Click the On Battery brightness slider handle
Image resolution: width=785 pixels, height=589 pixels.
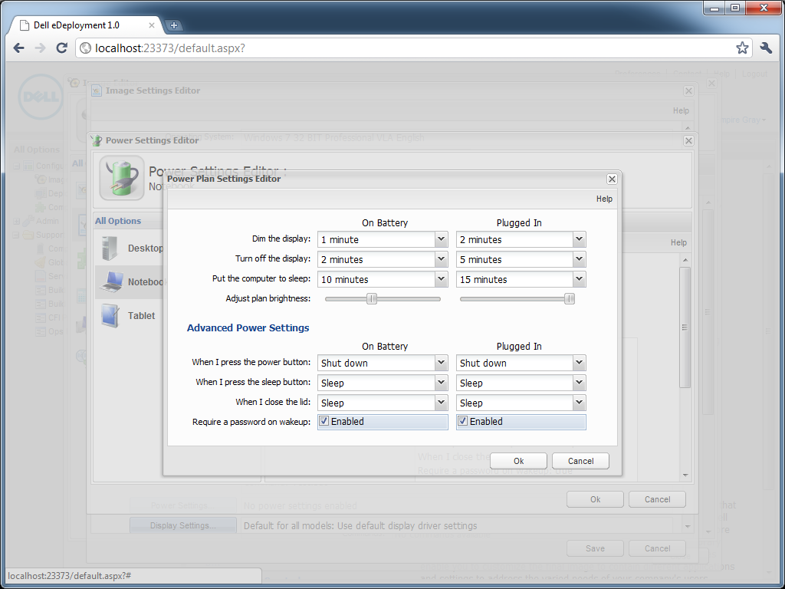click(372, 299)
